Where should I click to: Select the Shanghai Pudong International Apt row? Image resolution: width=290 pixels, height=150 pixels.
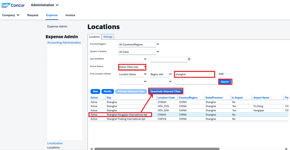tap(126, 119)
